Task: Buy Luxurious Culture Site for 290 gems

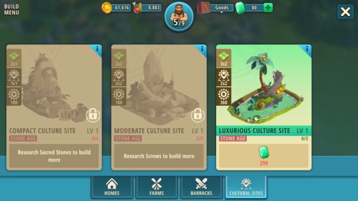Action: click(264, 156)
